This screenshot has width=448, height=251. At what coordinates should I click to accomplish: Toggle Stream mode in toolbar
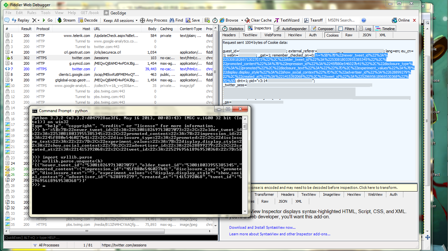(x=66, y=20)
